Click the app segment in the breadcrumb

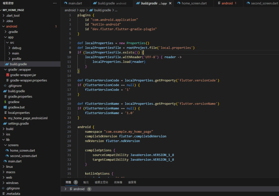point(82,10)
